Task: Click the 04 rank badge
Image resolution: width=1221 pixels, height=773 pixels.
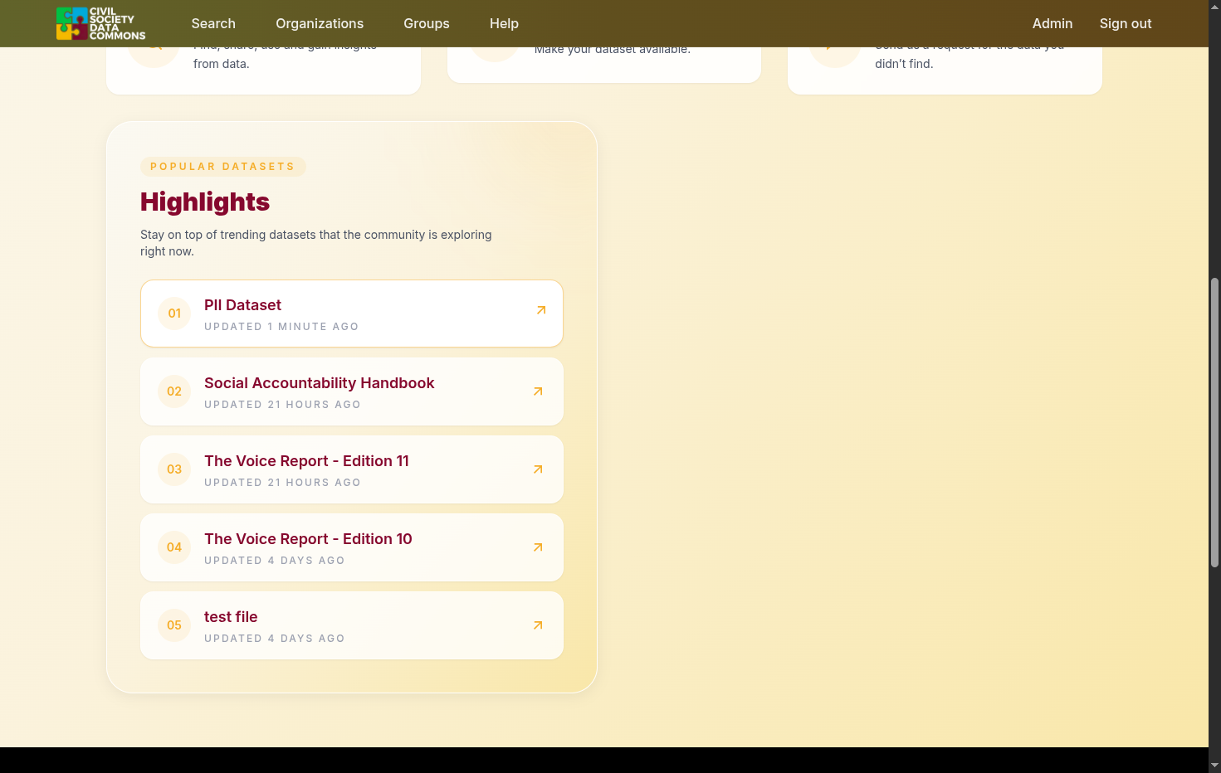Action: pos(174,547)
